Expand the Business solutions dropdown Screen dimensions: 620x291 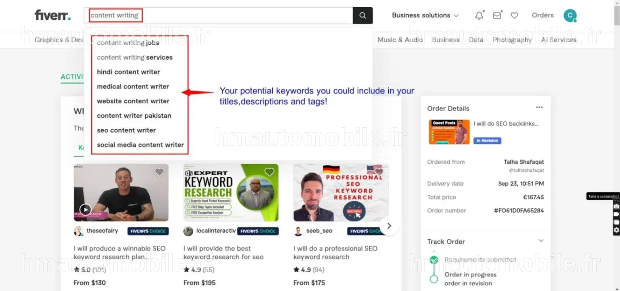(425, 15)
